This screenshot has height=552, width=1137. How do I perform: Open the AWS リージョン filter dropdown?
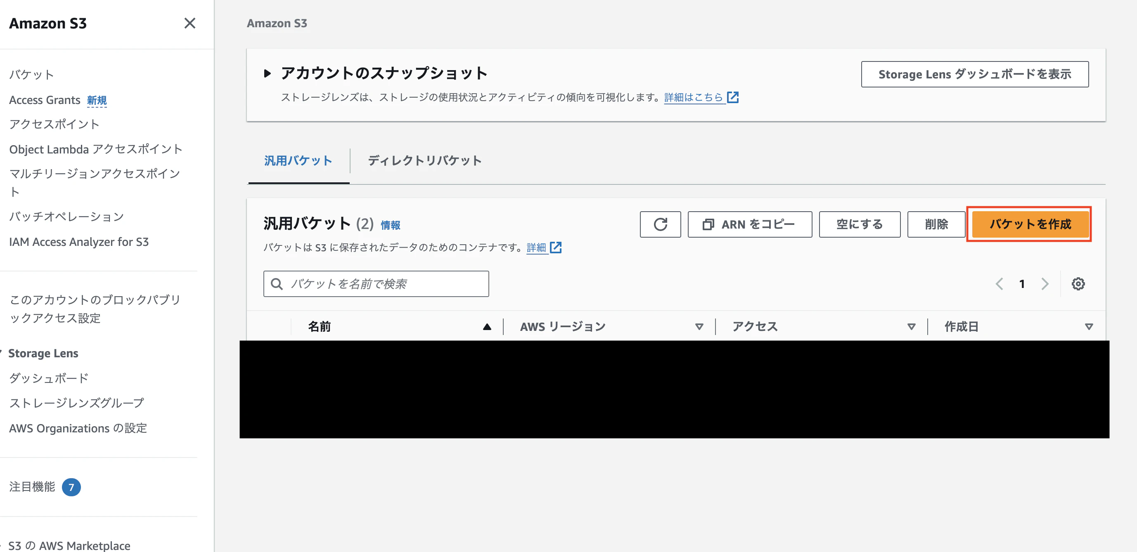[x=699, y=327]
